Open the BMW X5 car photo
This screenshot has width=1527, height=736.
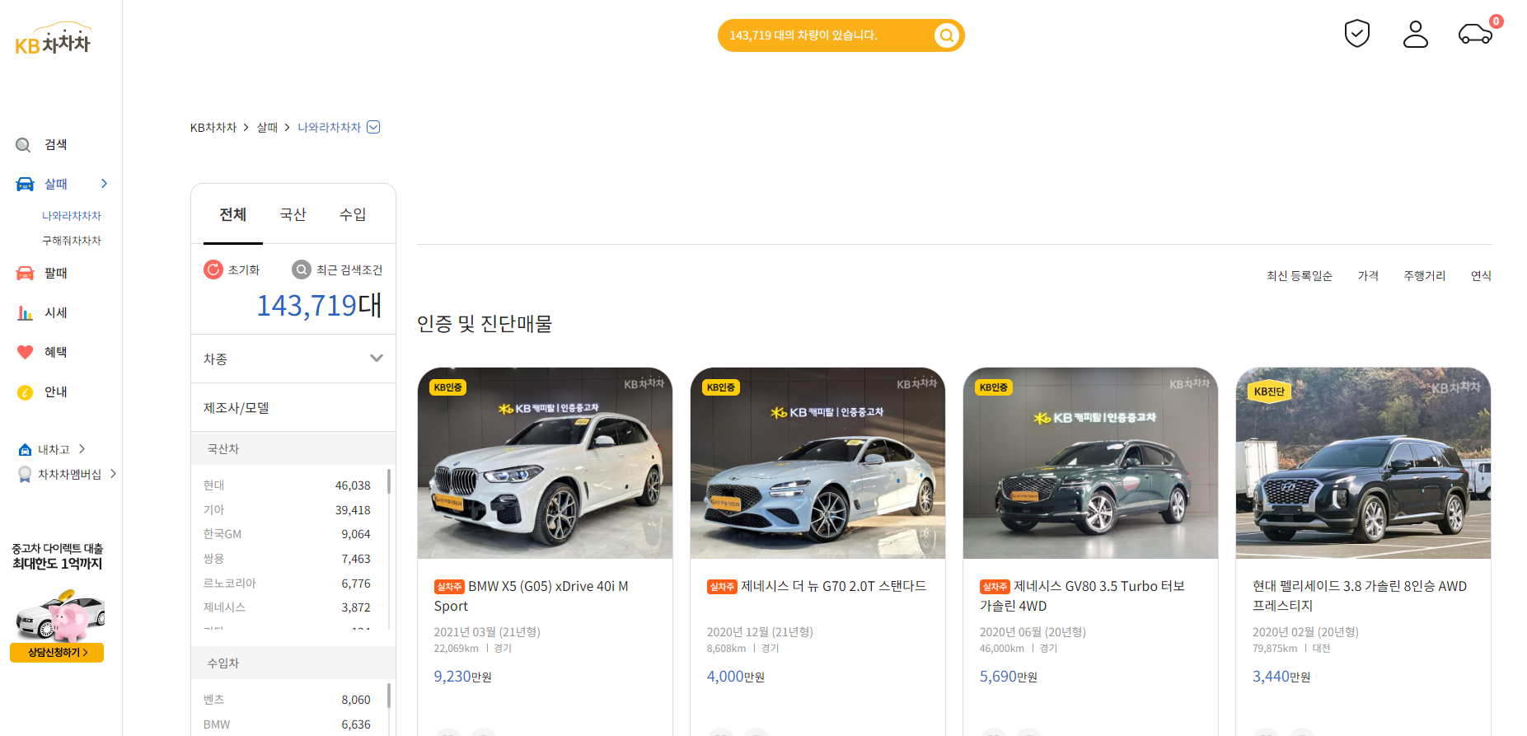pos(545,463)
